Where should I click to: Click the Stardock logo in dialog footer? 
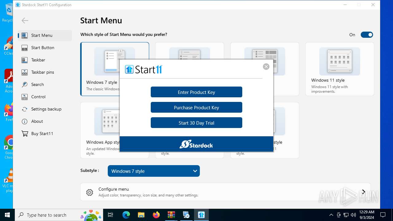[196, 144]
